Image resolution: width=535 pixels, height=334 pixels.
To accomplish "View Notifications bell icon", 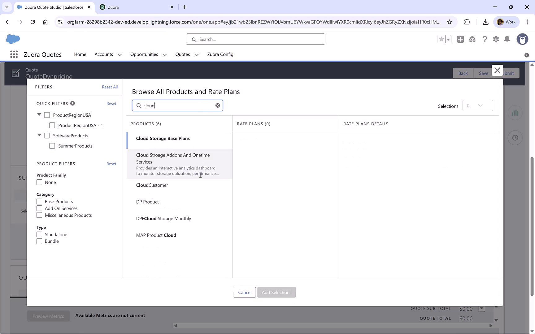I will point(507,39).
